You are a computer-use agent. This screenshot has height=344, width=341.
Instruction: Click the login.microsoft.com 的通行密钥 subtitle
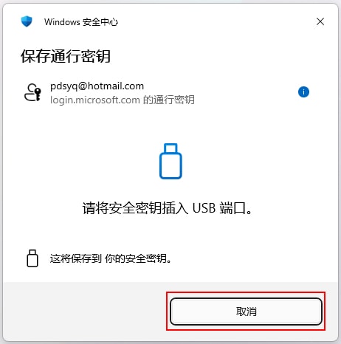coord(123,100)
